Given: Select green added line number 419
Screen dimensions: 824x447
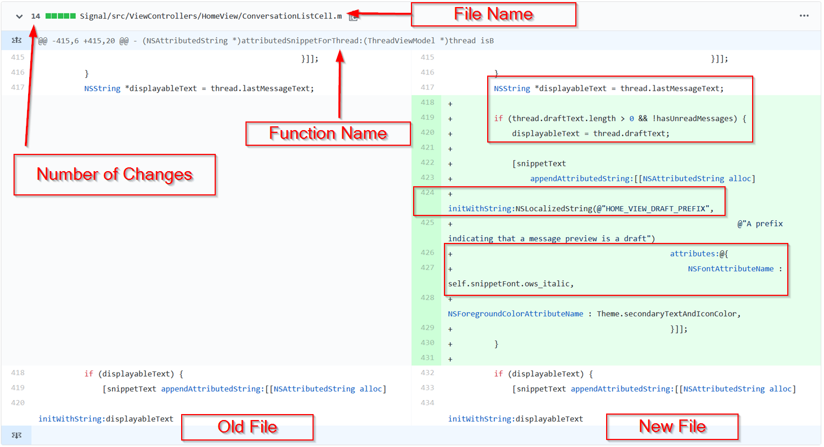Looking at the screenshot, I should pyautogui.click(x=428, y=118).
